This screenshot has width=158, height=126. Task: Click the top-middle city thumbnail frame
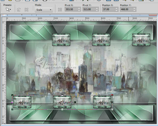[x=101, y=40]
